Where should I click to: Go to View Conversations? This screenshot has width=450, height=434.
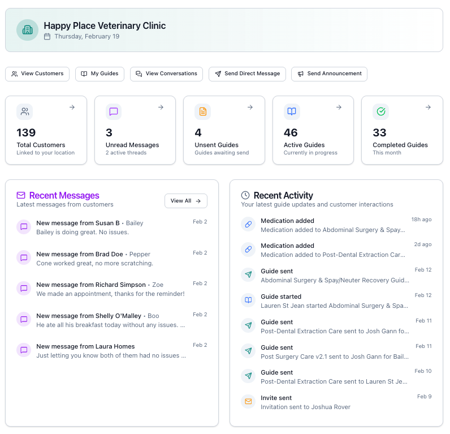pyautogui.click(x=166, y=74)
